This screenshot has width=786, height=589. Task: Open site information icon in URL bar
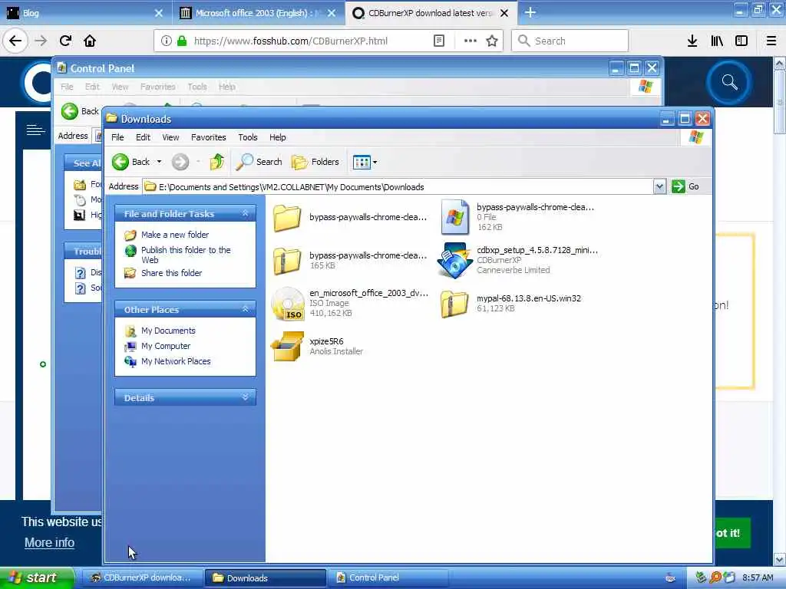tap(166, 41)
